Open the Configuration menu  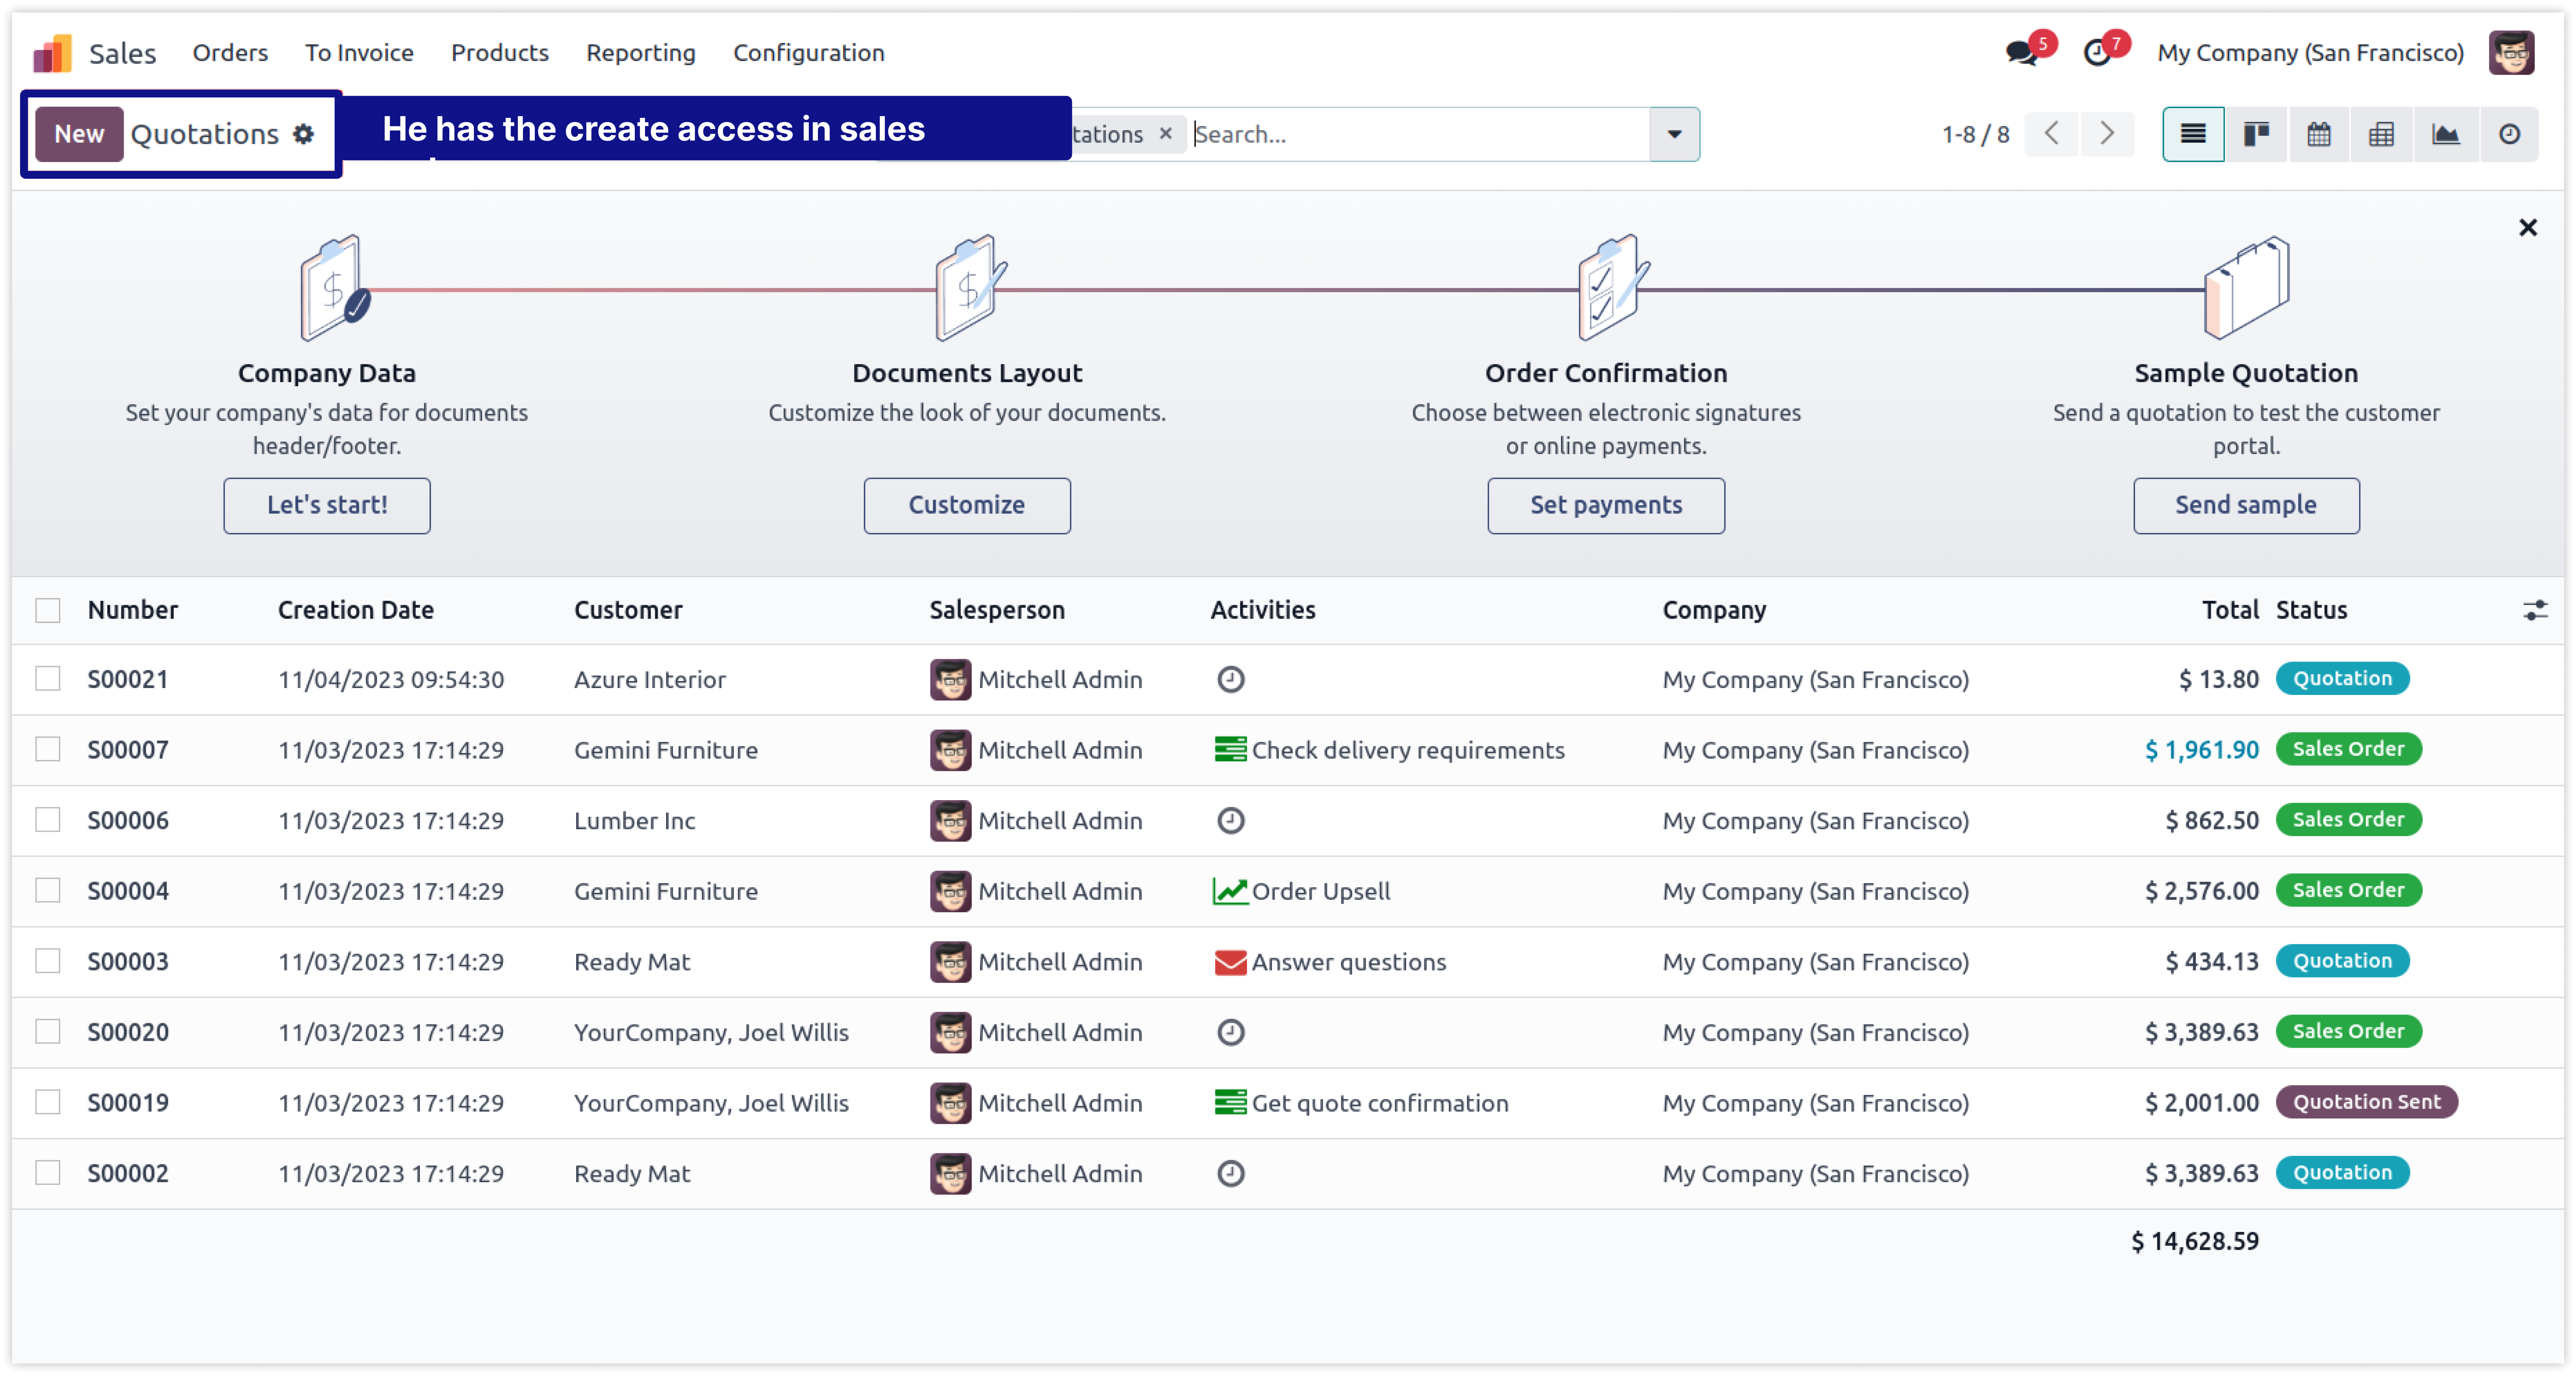809,53
